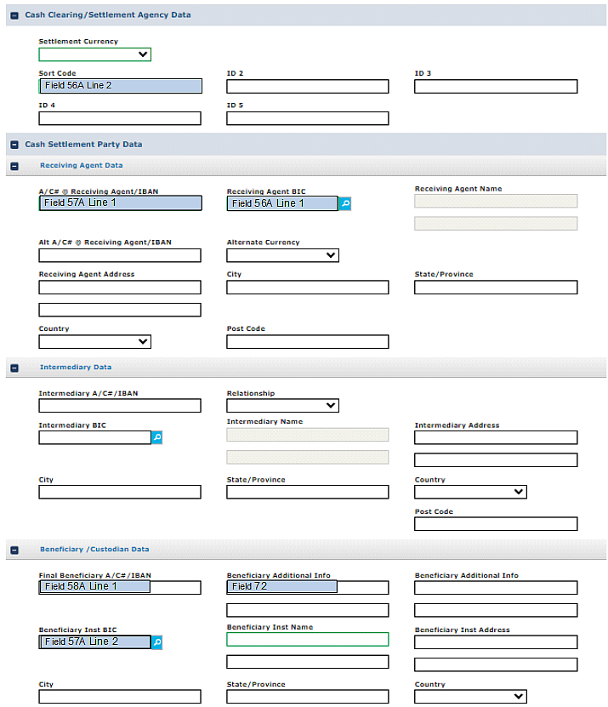This screenshot has width=608, height=707.
Task: Focus the Final Beneficiary A/C#/IBAN field
Action: point(120,587)
